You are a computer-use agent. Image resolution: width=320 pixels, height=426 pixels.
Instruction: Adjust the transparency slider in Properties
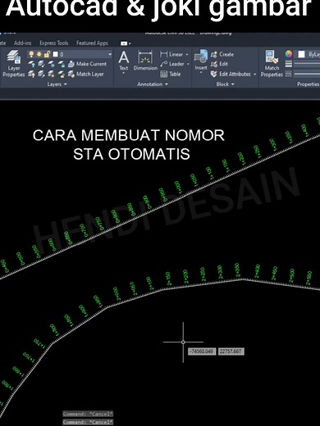click(x=307, y=74)
